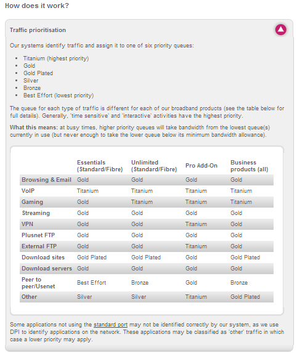Click the Titanium (highest priority) list item
The height and width of the screenshot is (353, 305).
56,59
